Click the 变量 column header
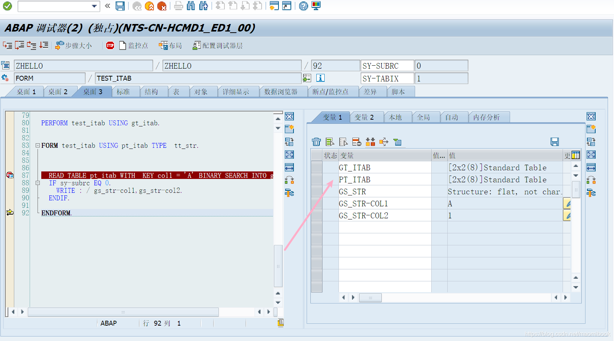The width and height of the screenshot is (614, 341). 385,155
